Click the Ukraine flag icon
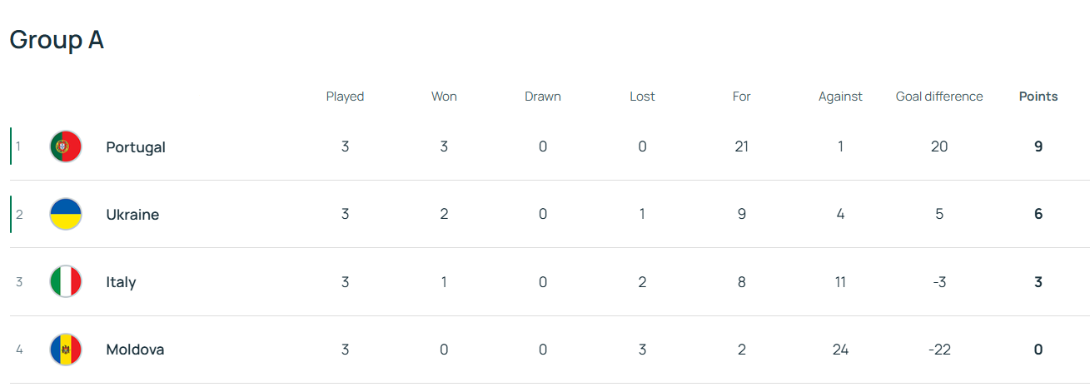The height and width of the screenshot is (387, 1090). click(x=66, y=214)
